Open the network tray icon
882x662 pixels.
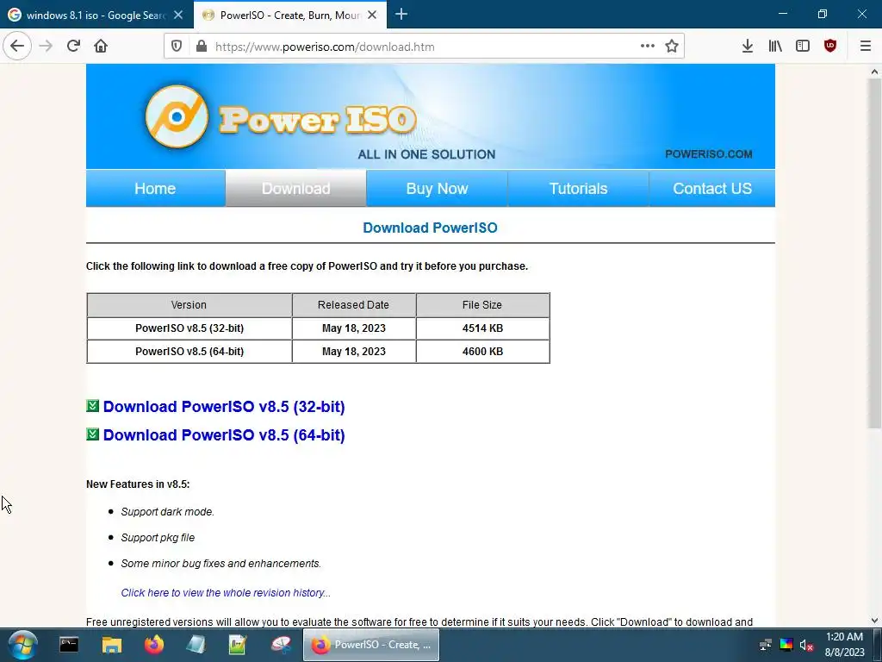click(766, 645)
